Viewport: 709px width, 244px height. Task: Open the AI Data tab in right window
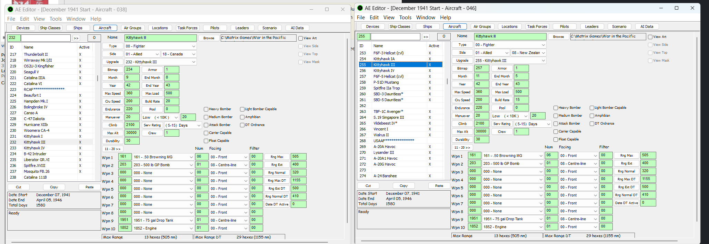coord(647,26)
